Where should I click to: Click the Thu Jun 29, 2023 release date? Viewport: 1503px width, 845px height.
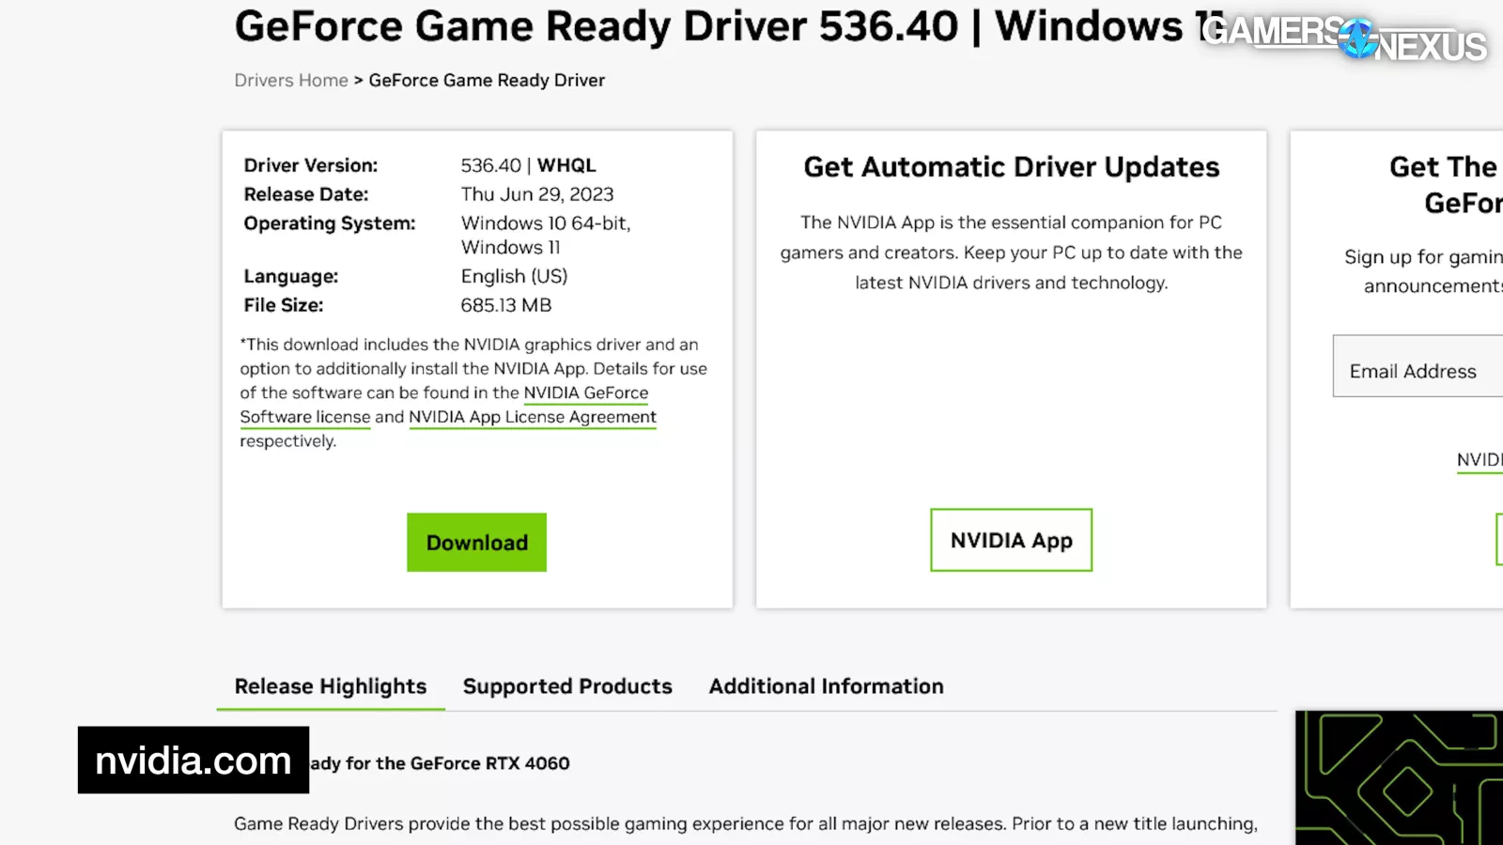[536, 194]
